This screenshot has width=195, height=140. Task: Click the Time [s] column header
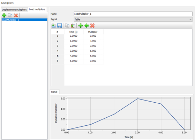pyautogui.click(x=73, y=32)
